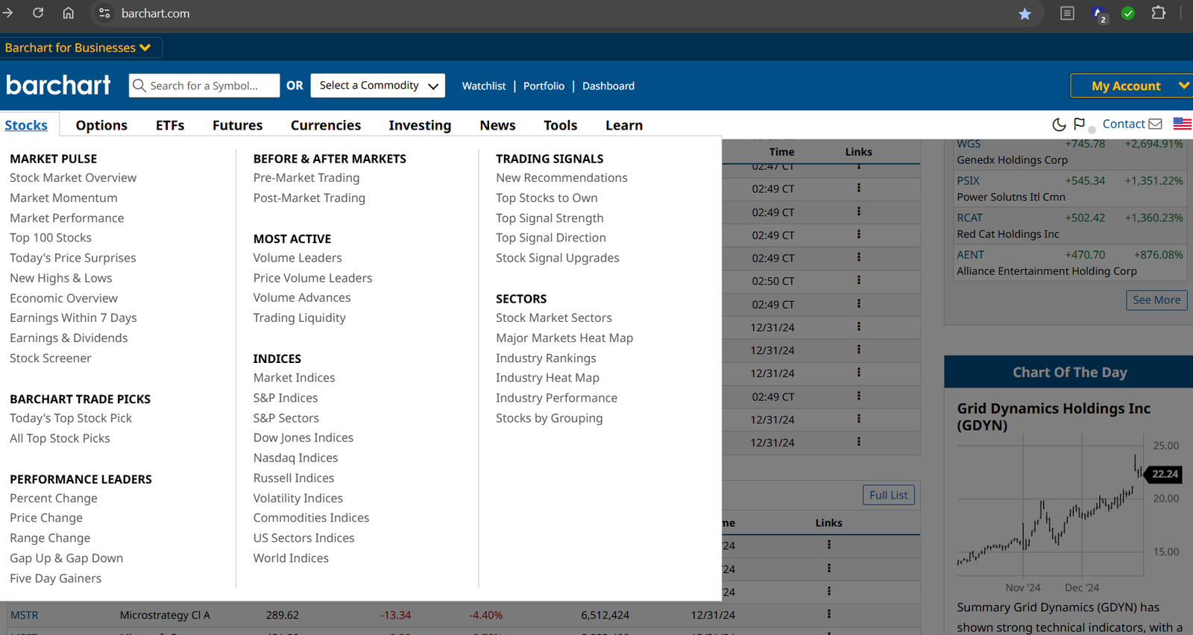The height and width of the screenshot is (635, 1193).
Task: Open Gap Up & Gap Down
Action: click(66, 558)
